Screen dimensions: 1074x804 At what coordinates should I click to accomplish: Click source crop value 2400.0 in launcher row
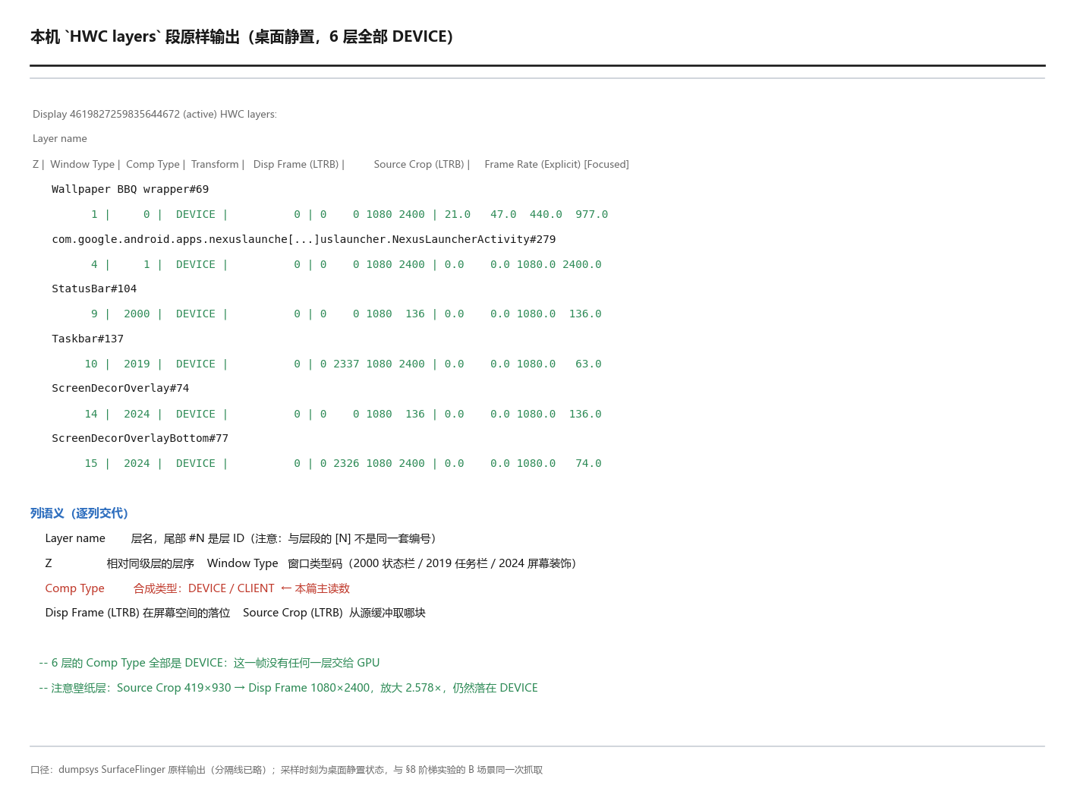coord(581,264)
